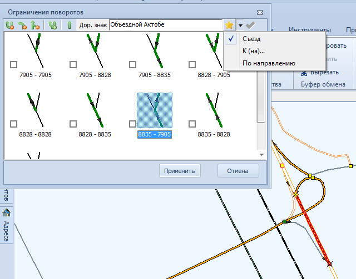Click the gray checkmark toolbar icon

coord(250,25)
